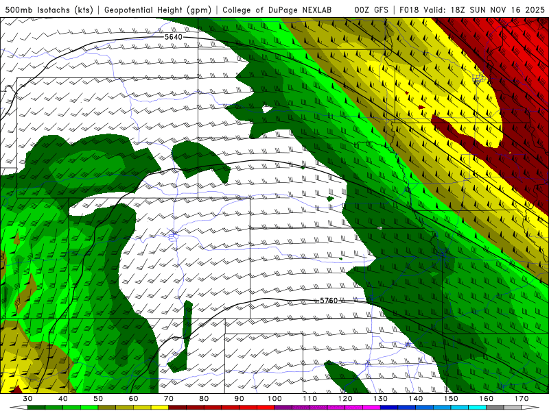Click the olive 50-55 kt legend swatch
The image size is (549, 411).
click(x=107, y=408)
